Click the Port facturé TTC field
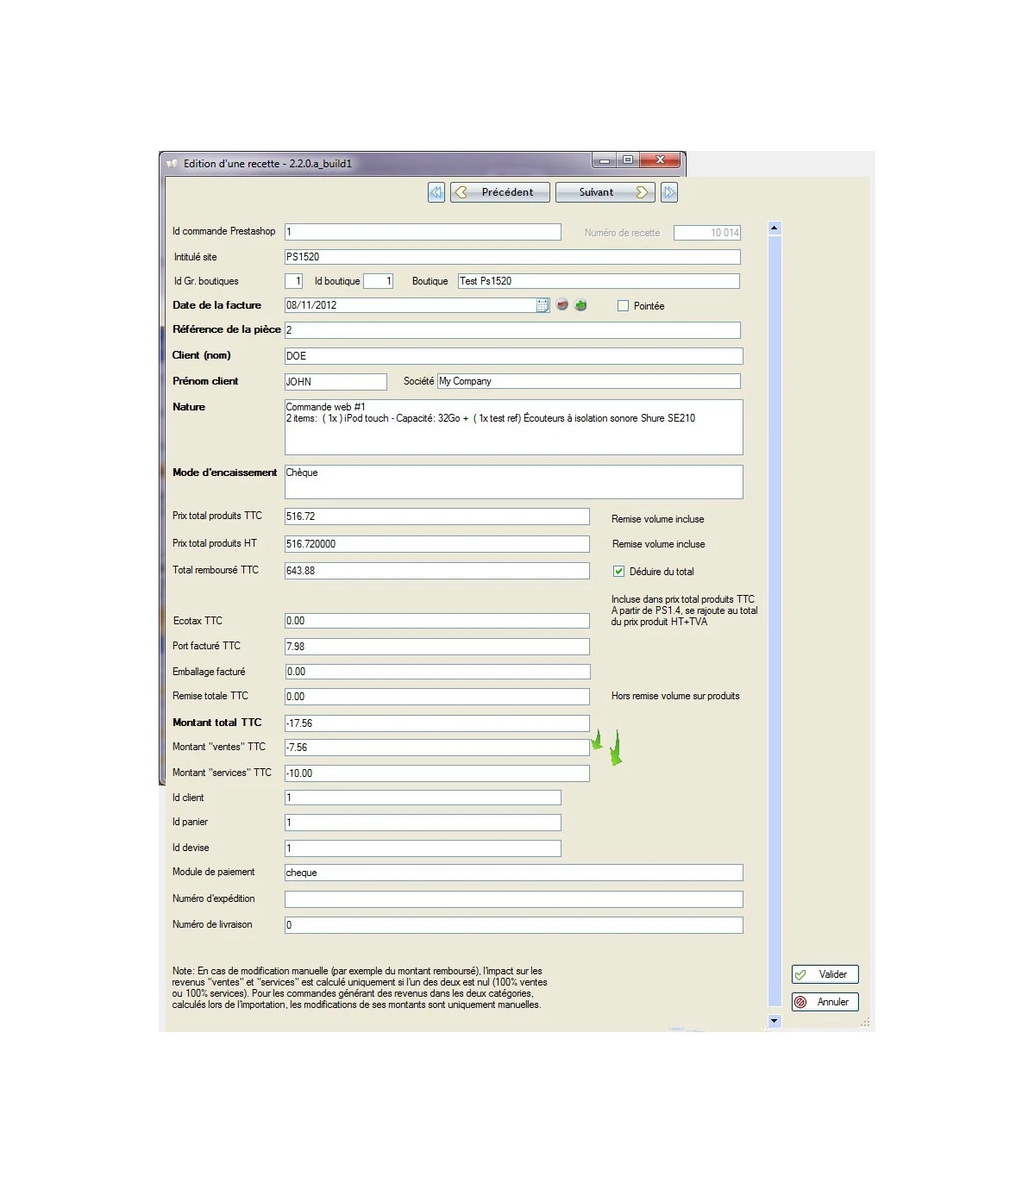This screenshot has height=1183, width=1035. click(x=437, y=647)
